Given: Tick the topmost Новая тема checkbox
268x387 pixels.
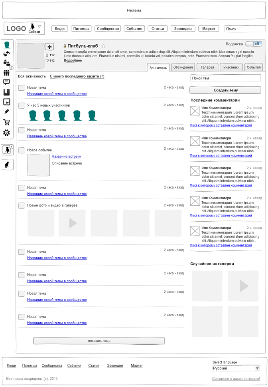Looking at the screenshot, I should click(x=22, y=87).
